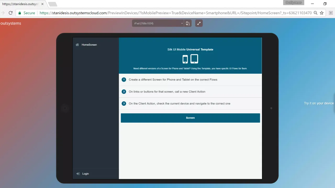The height and width of the screenshot is (188, 335).
Task: Click the tablet home button on device frame
Action: pos(65,108)
